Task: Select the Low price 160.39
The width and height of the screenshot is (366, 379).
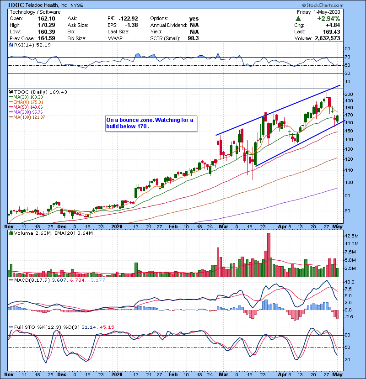Action: point(47,32)
